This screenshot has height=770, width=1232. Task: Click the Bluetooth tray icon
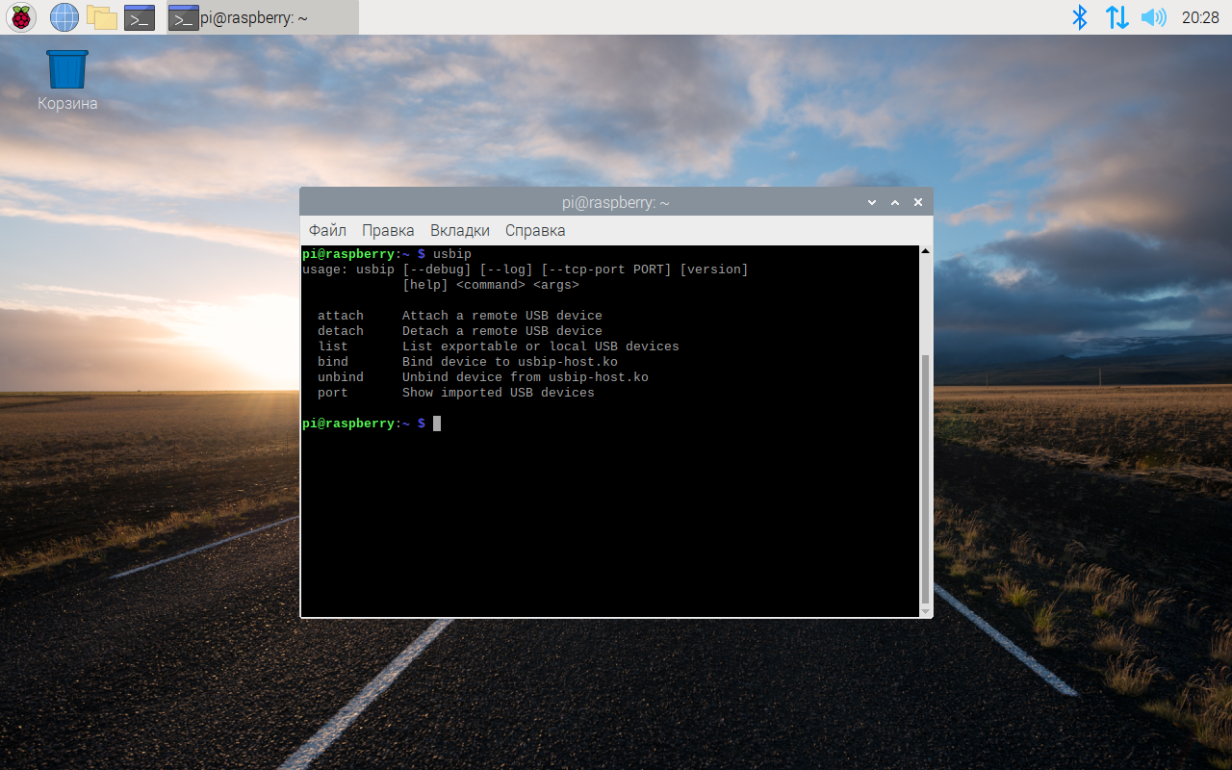tap(1080, 16)
